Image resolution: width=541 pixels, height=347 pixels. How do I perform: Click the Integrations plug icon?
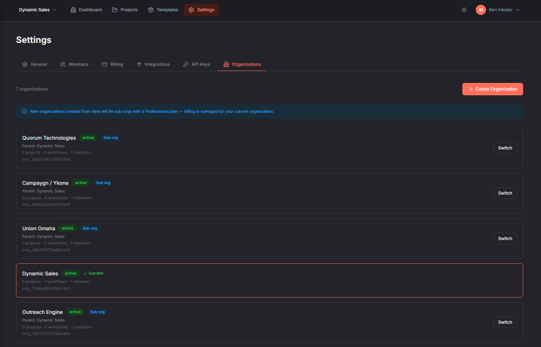(139, 64)
